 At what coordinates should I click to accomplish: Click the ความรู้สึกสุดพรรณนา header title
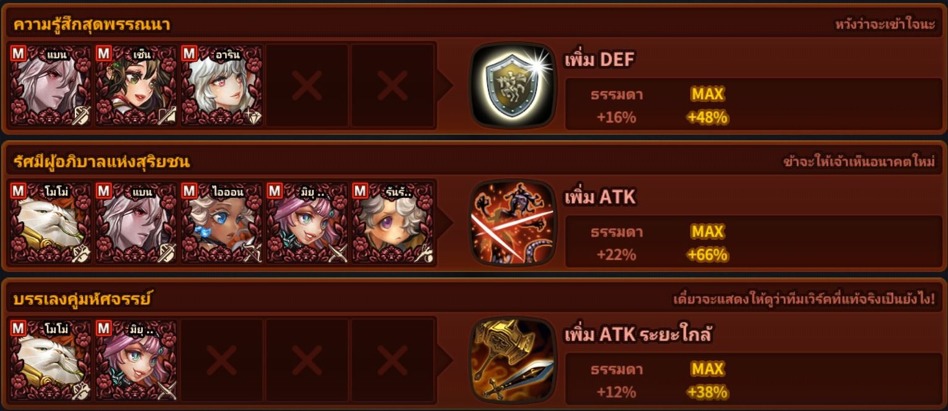(x=92, y=25)
